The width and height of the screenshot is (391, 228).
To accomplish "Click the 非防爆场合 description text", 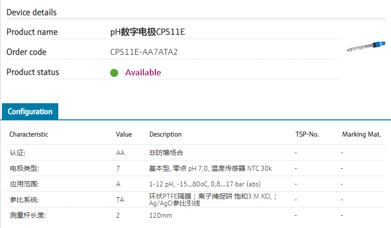I will point(166,153).
